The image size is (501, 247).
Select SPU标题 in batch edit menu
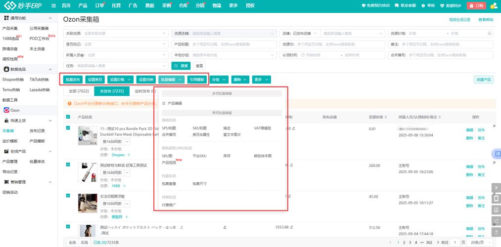pos(169,128)
